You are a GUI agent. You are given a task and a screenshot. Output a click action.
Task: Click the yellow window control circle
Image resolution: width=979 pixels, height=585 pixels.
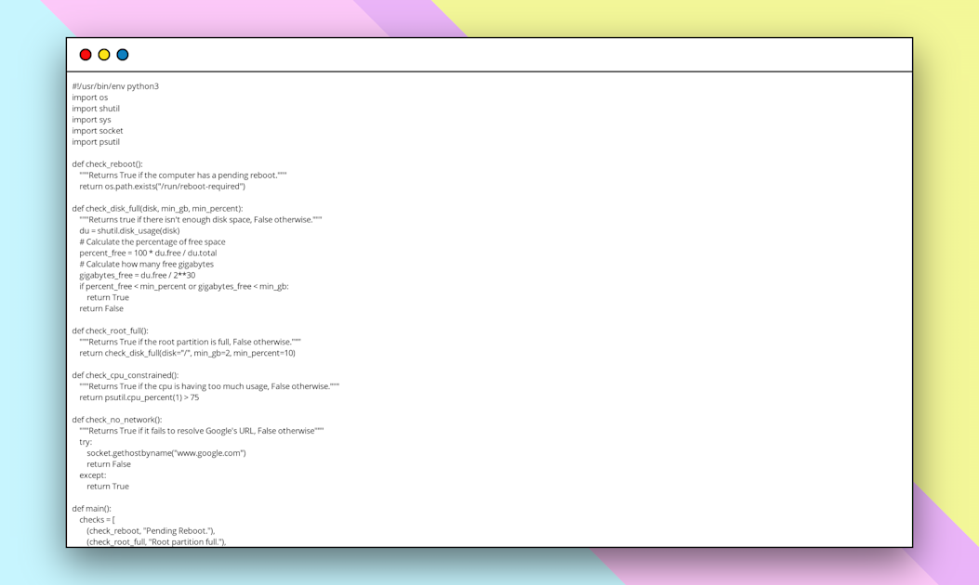[103, 54]
